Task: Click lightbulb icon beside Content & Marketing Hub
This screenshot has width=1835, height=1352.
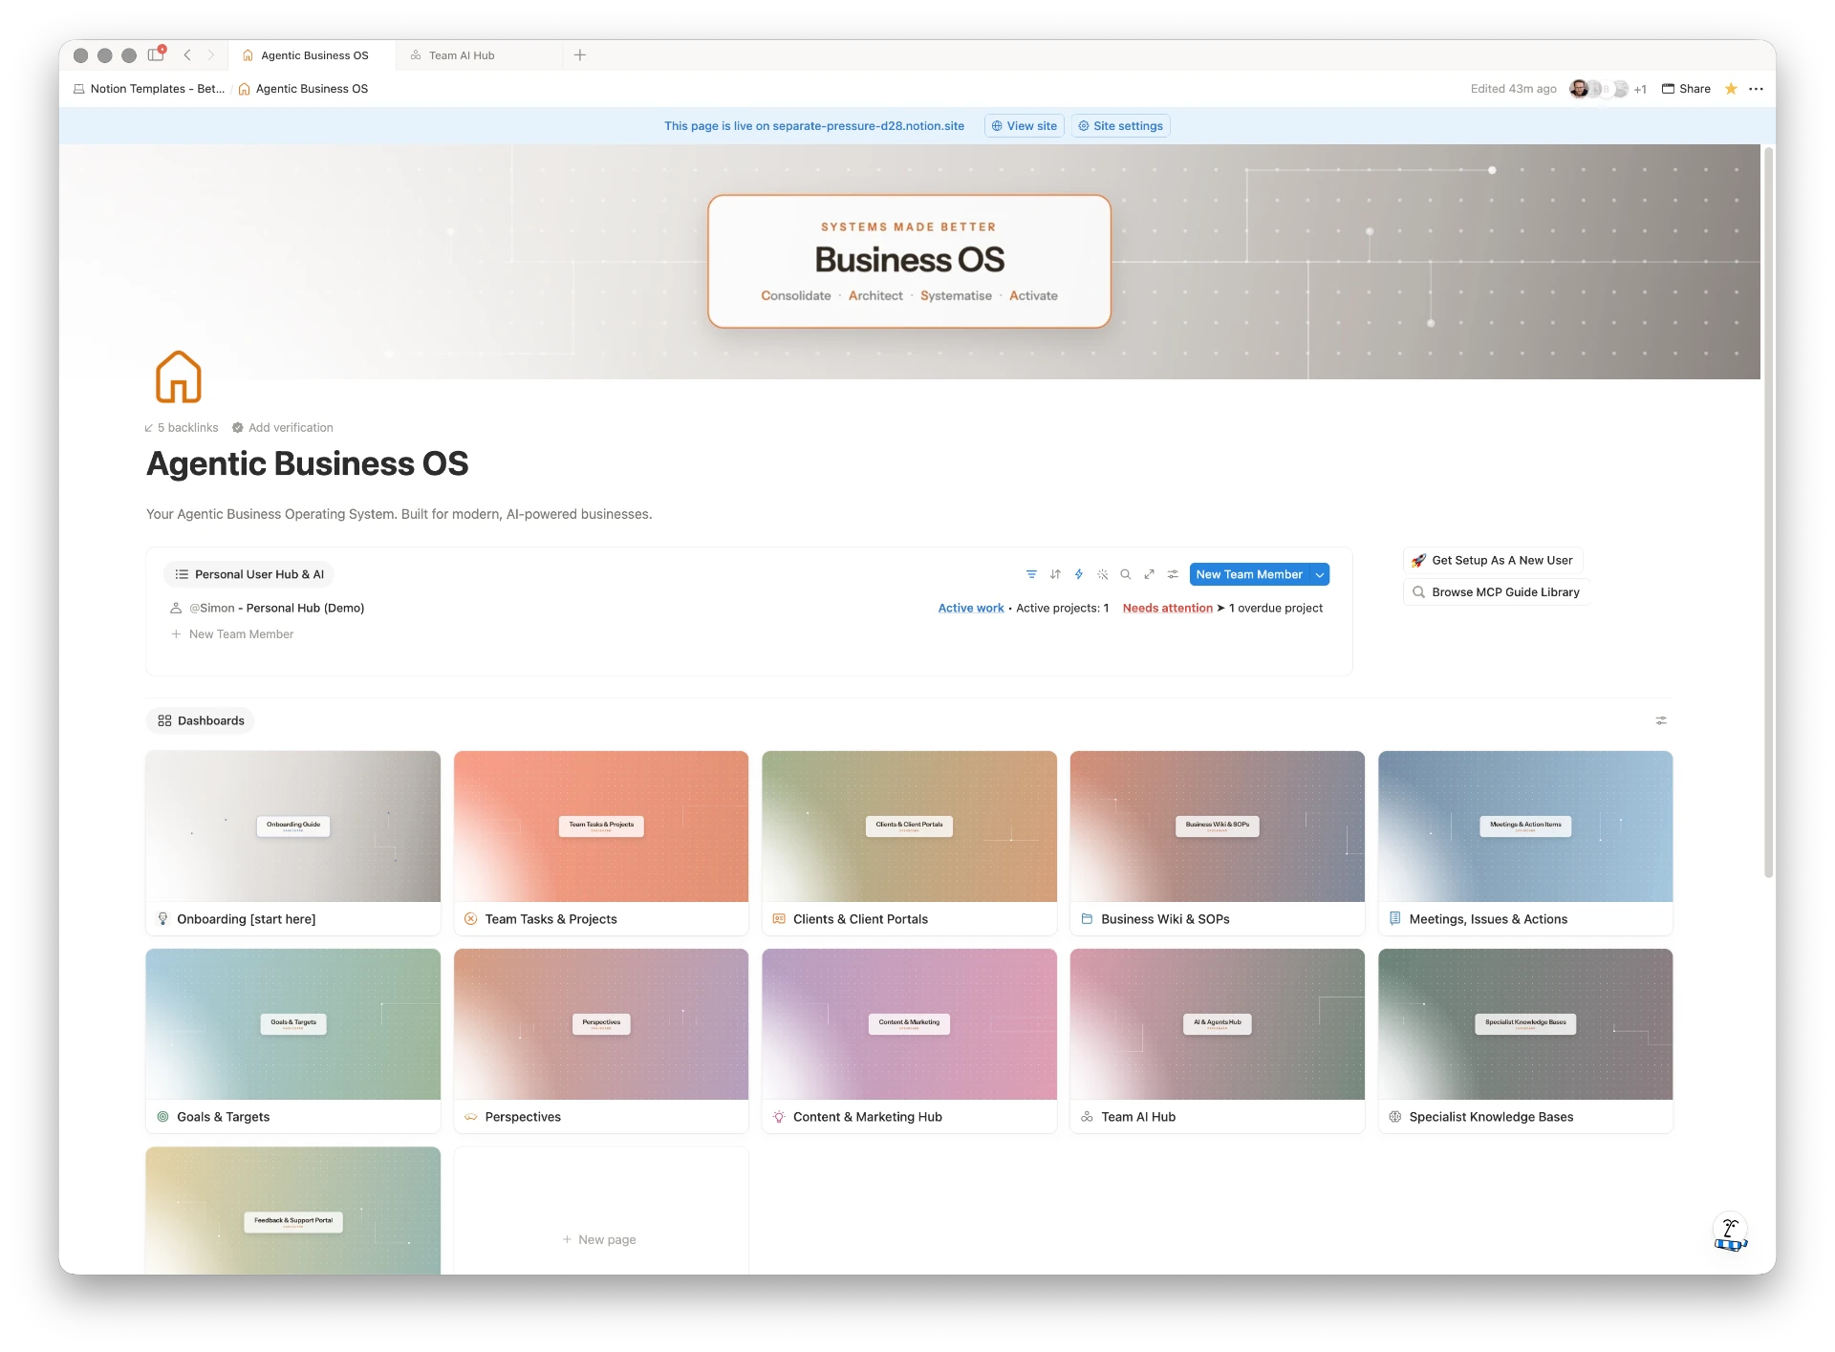Action: (x=780, y=1117)
